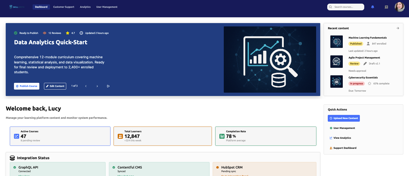
Task: Click the 847 enrolled text
Action: pyautogui.click(x=379, y=44)
